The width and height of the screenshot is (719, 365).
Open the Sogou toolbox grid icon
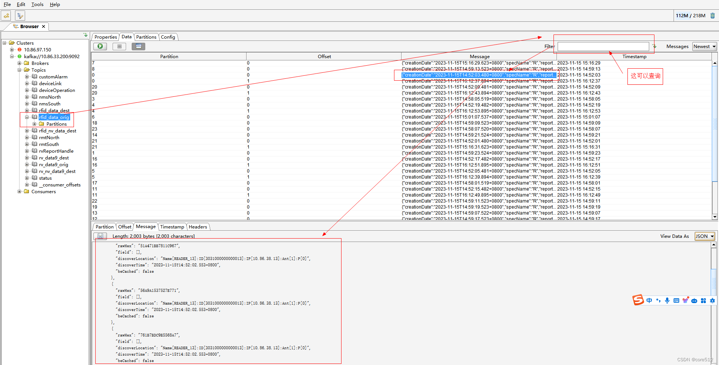click(703, 300)
